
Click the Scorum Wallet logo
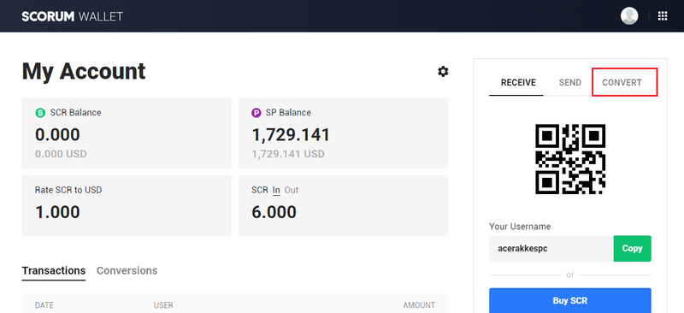click(73, 16)
